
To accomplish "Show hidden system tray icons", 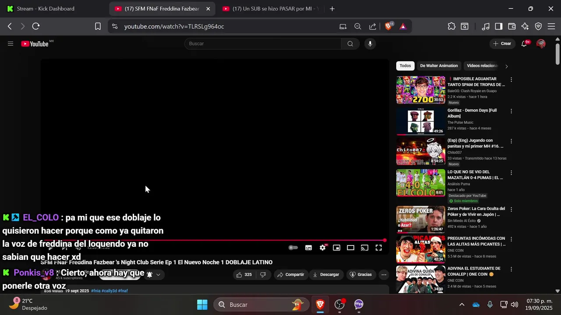I will [462, 304].
